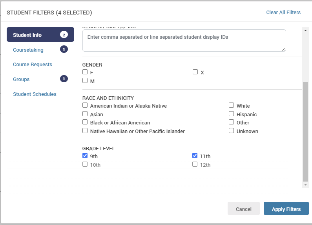Check the Hispanic ethnicity option

[232, 114]
